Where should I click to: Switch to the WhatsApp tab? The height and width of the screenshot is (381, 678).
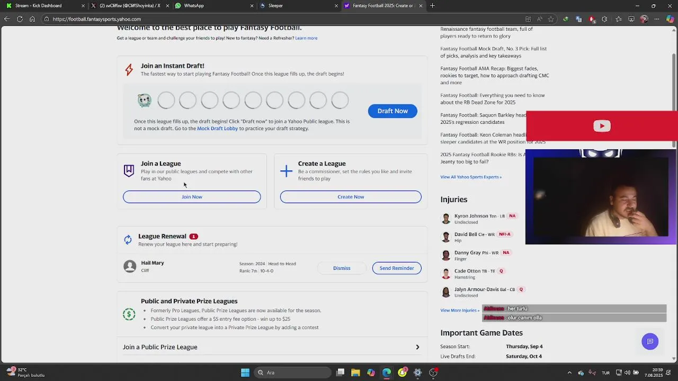click(213, 6)
